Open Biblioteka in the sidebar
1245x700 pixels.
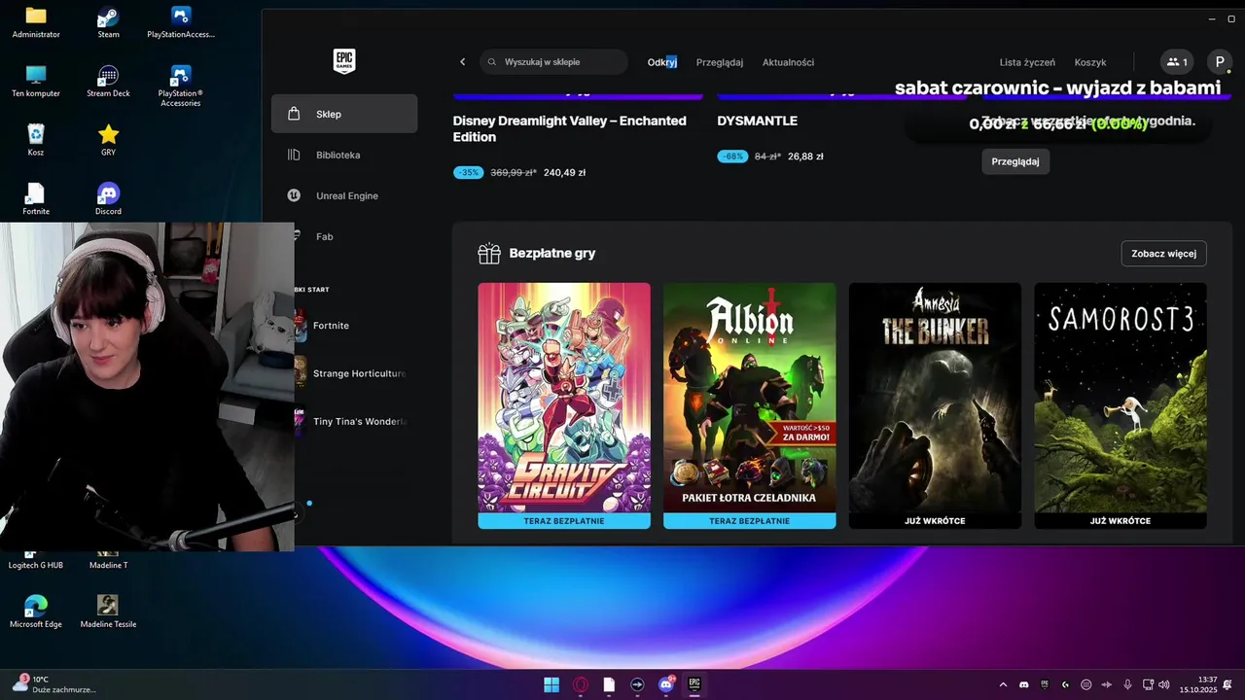(344, 155)
